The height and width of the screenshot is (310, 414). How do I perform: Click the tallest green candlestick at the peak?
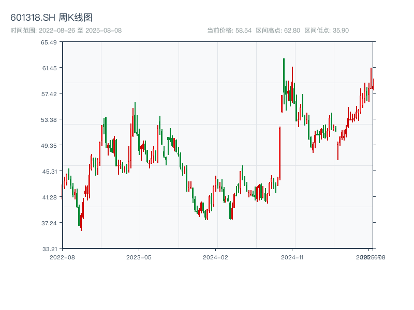click(284, 78)
